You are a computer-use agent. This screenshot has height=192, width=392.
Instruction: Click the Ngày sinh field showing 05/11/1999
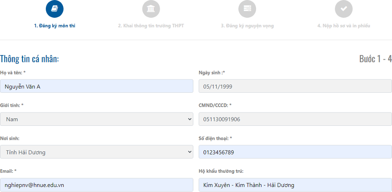pos(295,86)
